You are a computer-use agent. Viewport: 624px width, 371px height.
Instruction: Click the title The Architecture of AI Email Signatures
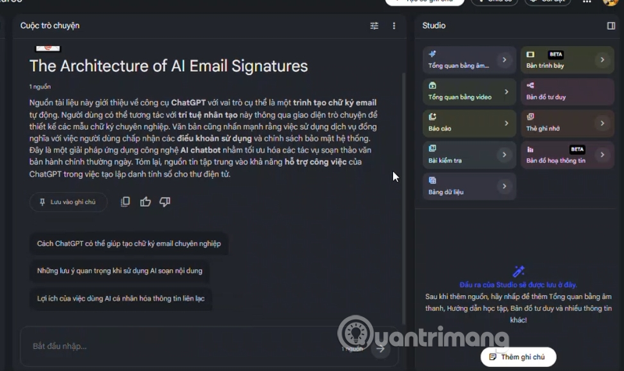168,66
